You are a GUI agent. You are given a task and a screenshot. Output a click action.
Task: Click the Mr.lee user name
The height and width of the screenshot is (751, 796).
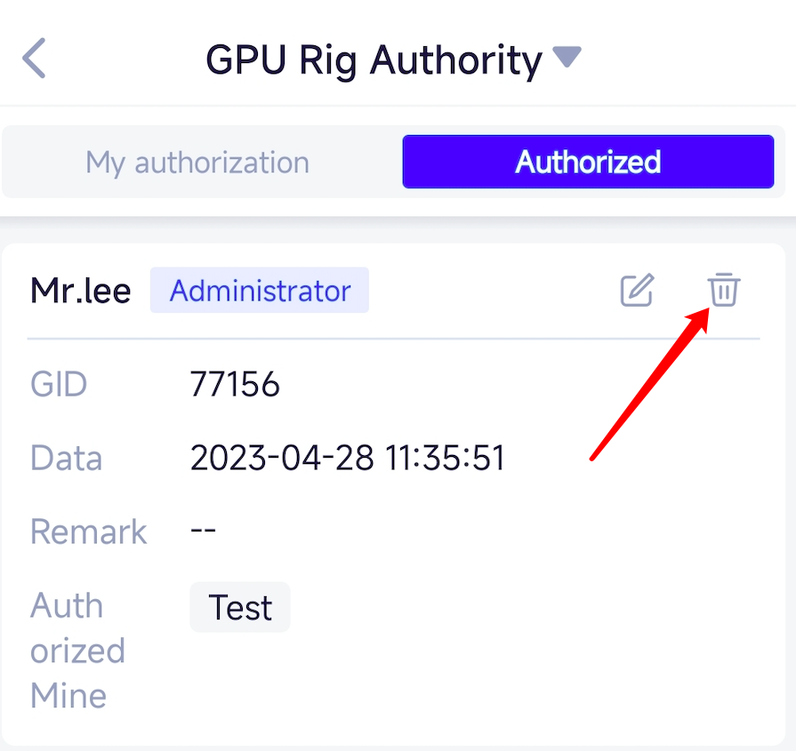[81, 292]
